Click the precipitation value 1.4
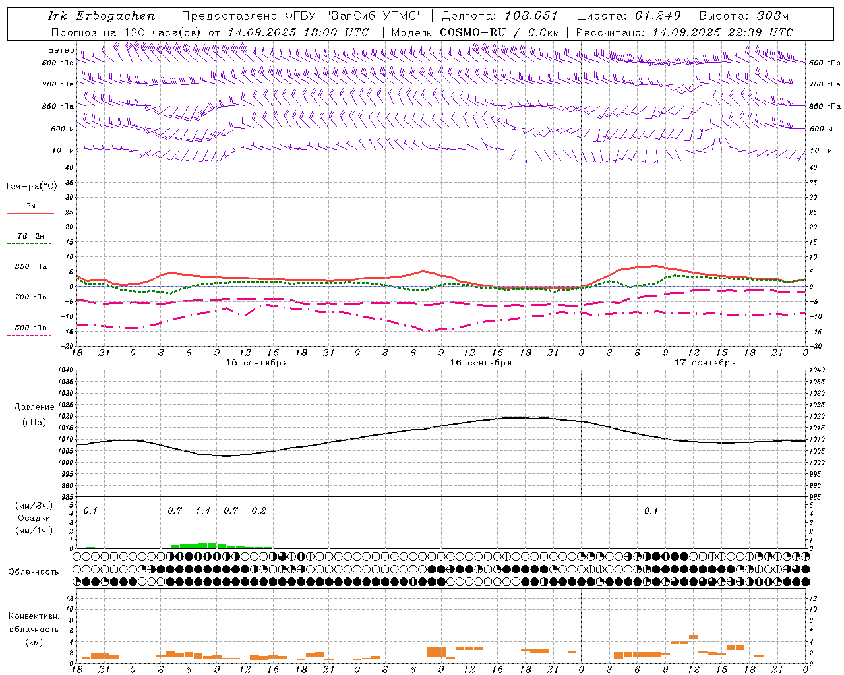The image size is (844, 675). [x=203, y=511]
